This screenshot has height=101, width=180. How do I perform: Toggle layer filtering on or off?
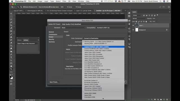pyautogui.click(x=157, y=15)
